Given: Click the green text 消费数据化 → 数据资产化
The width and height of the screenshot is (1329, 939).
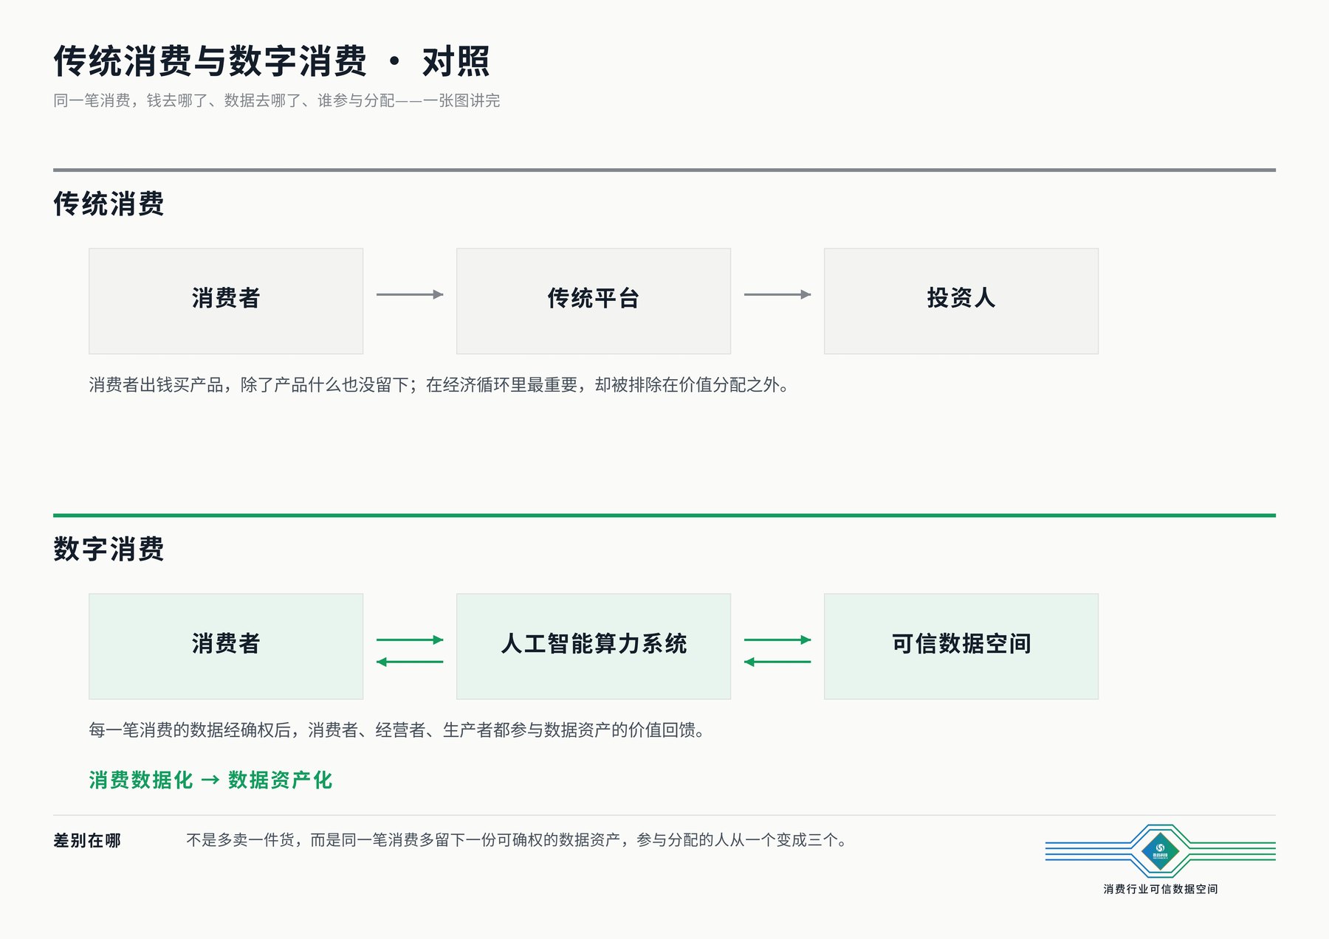Looking at the screenshot, I should [210, 780].
